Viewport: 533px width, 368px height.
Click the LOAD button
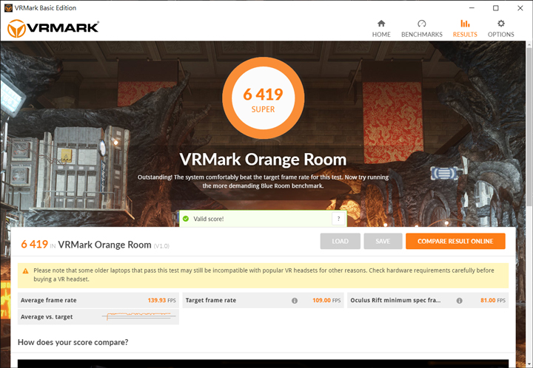click(340, 241)
